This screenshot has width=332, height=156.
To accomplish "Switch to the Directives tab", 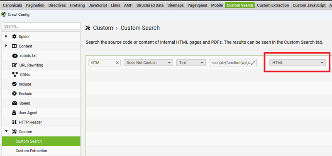I will [x=57, y=5].
